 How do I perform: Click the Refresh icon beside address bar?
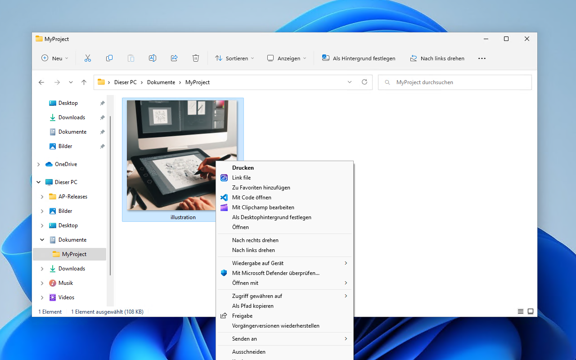tap(364, 82)
